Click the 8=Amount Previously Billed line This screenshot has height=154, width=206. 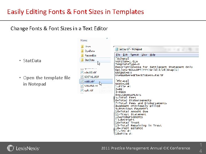tap(138, 106)
